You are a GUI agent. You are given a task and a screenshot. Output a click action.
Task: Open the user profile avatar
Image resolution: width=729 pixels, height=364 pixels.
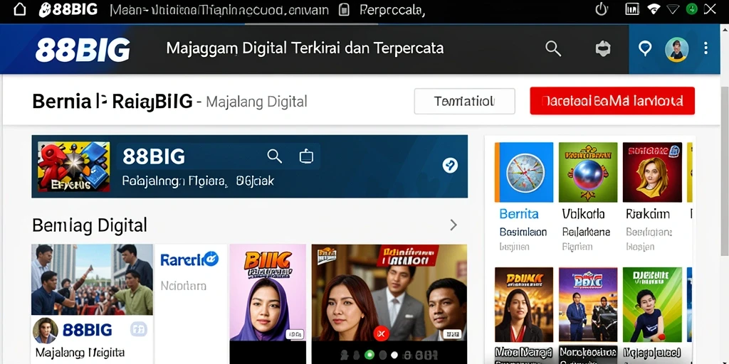(x=676, y=49)
